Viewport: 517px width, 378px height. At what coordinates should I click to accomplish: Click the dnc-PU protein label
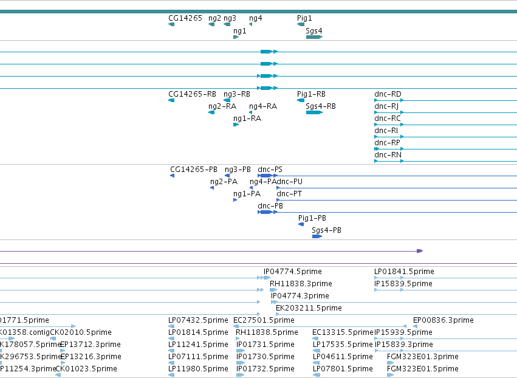(289, 182)
